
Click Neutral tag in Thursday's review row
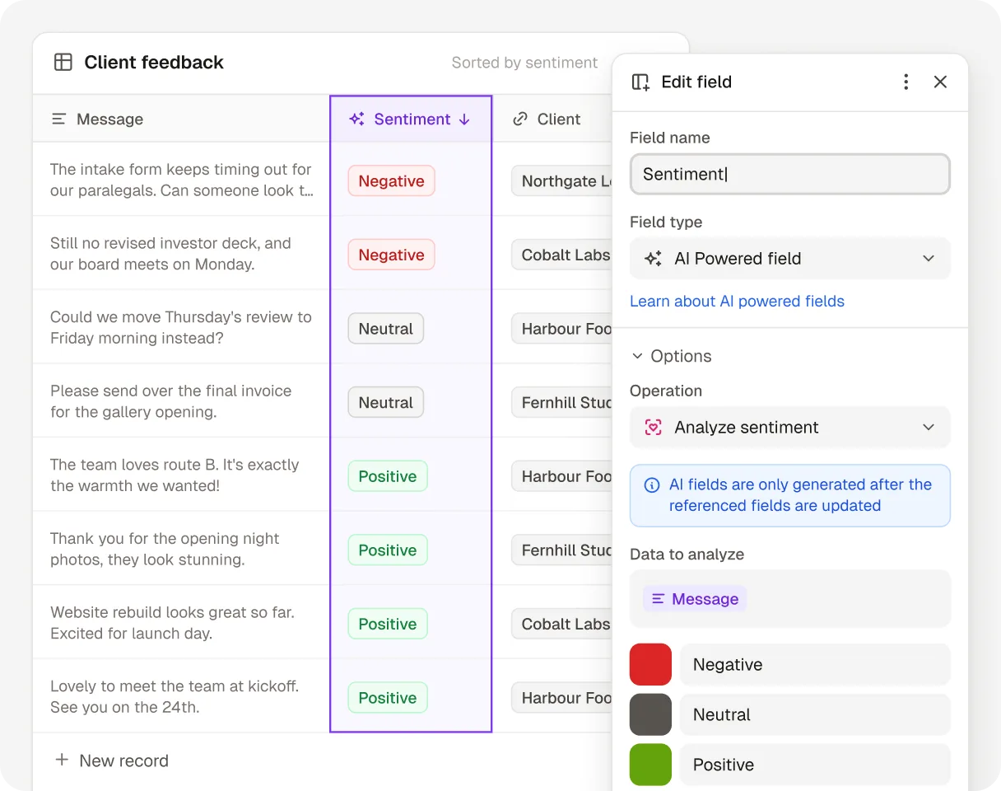pyautogui.click(x=385, y=329)
